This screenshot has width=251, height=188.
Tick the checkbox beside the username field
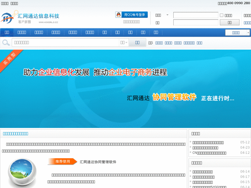tap(222, 15)
